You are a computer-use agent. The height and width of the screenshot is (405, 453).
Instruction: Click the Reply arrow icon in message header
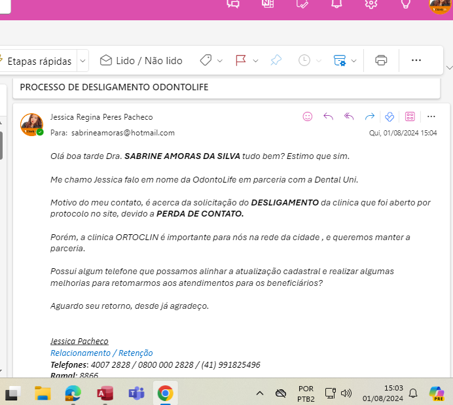329,116
